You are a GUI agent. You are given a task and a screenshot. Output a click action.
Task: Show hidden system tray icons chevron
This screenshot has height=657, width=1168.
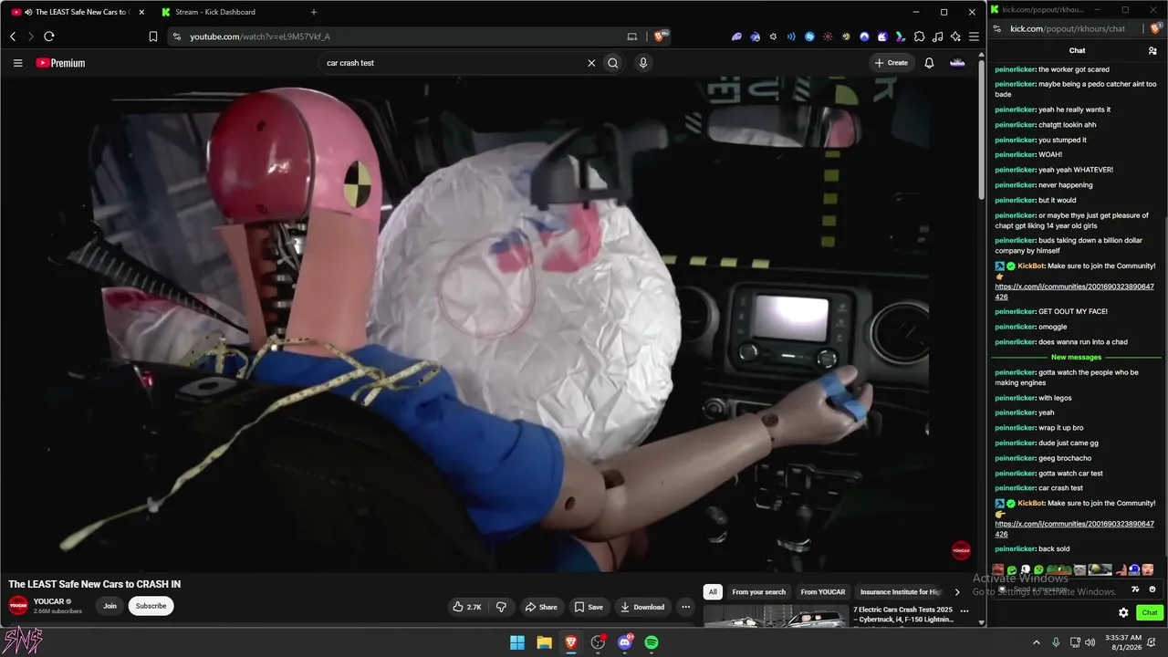1036,642
